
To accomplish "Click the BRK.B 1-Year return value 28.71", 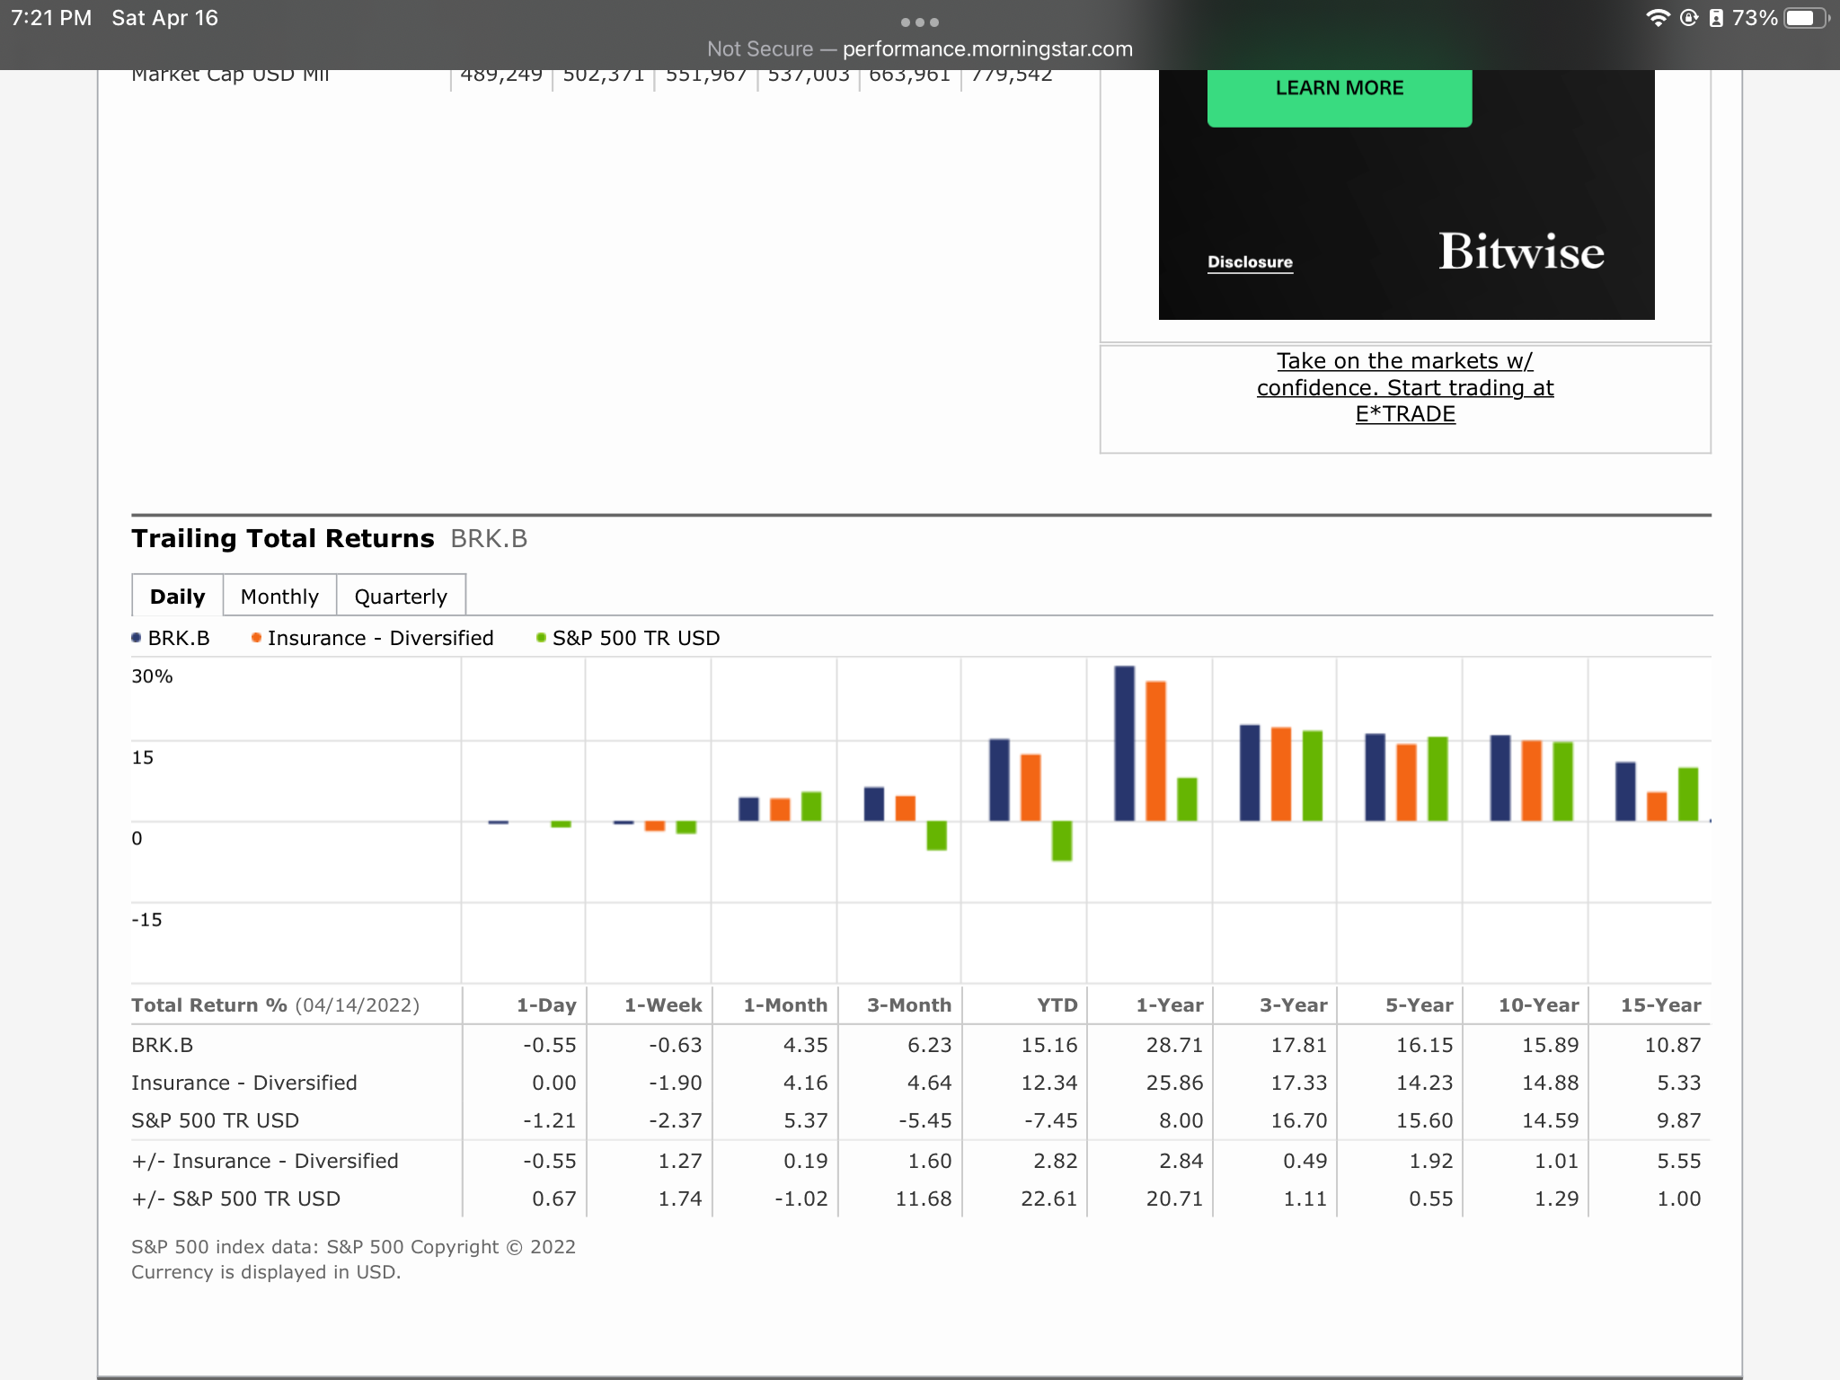I will [x=1173, y=1045].
